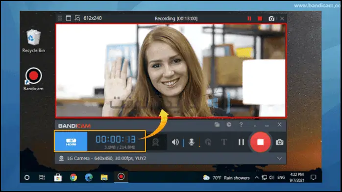The width and height of the screenshot is (342, 192).
Task: Close the Bandicam main window
Action: tap(279, 125)
